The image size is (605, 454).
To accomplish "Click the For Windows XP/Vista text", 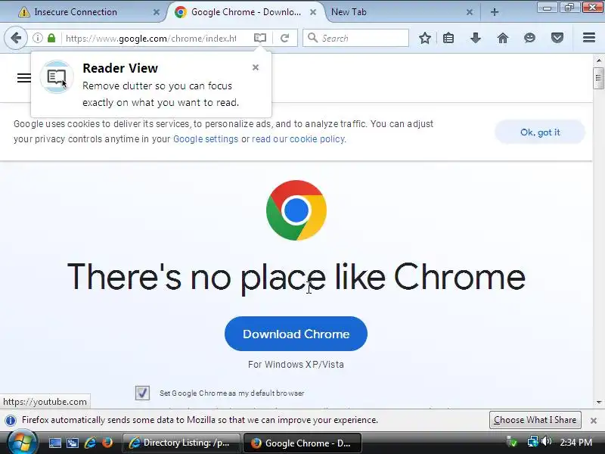I will [x=296, y=365].
